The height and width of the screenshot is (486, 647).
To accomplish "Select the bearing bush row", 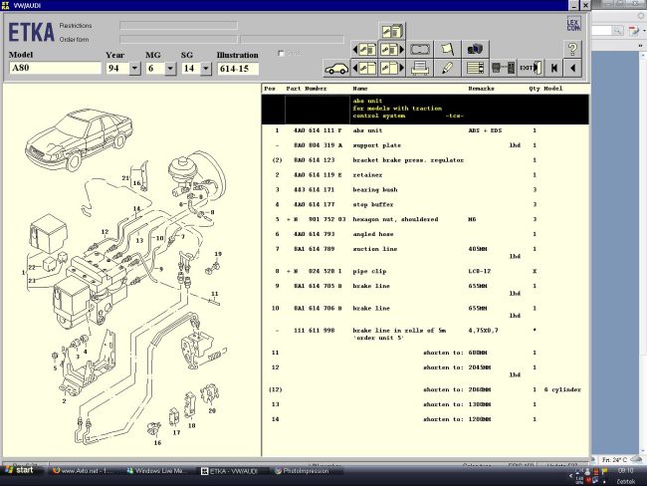I will point(425,190).
